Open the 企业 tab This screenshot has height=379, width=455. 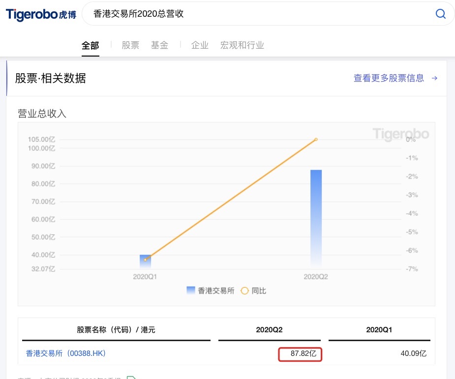click(200, 45)
